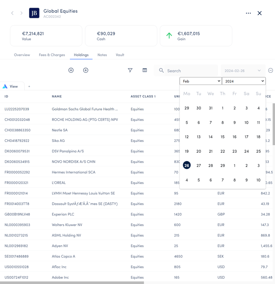This screenshot has height=284, width=275.
Task: Add a new view with the plus tab
Action: (29, 86)
